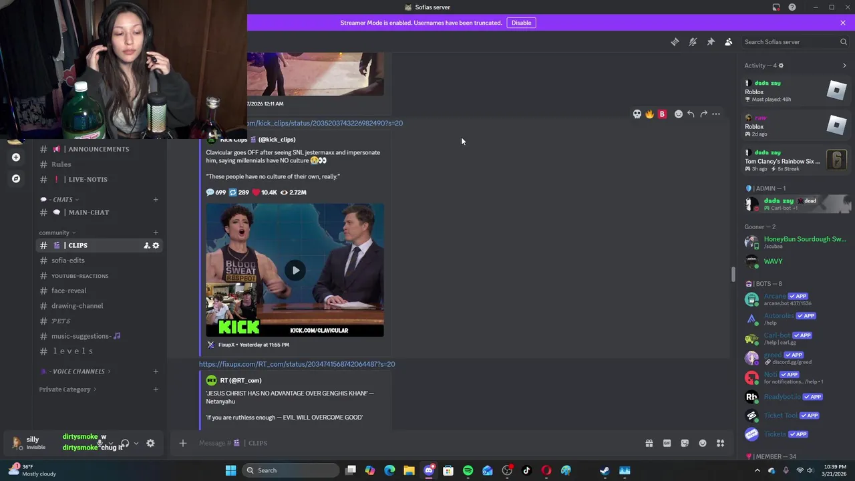React with fire emoji on message
Viewport: 855px width, 481px height.
649,114
